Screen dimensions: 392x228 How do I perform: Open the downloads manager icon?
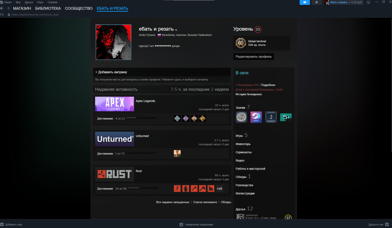181,225
